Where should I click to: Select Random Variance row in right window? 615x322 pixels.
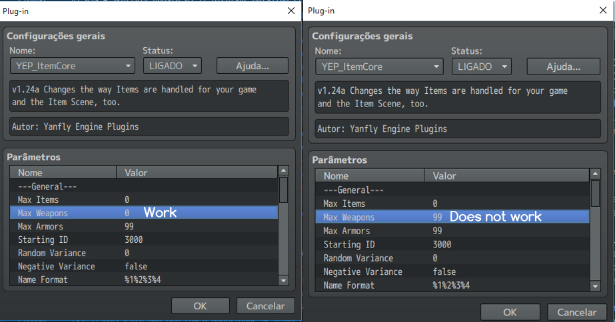(x=452, y=258)
